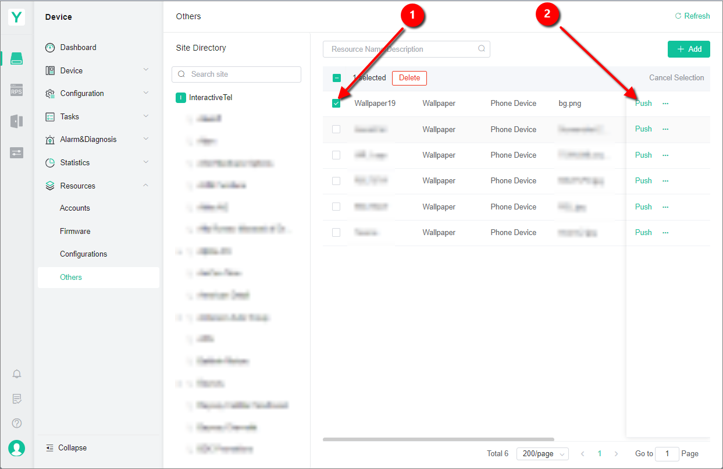Click the Total 6 label
723x469 pixels.
(498, 454)
